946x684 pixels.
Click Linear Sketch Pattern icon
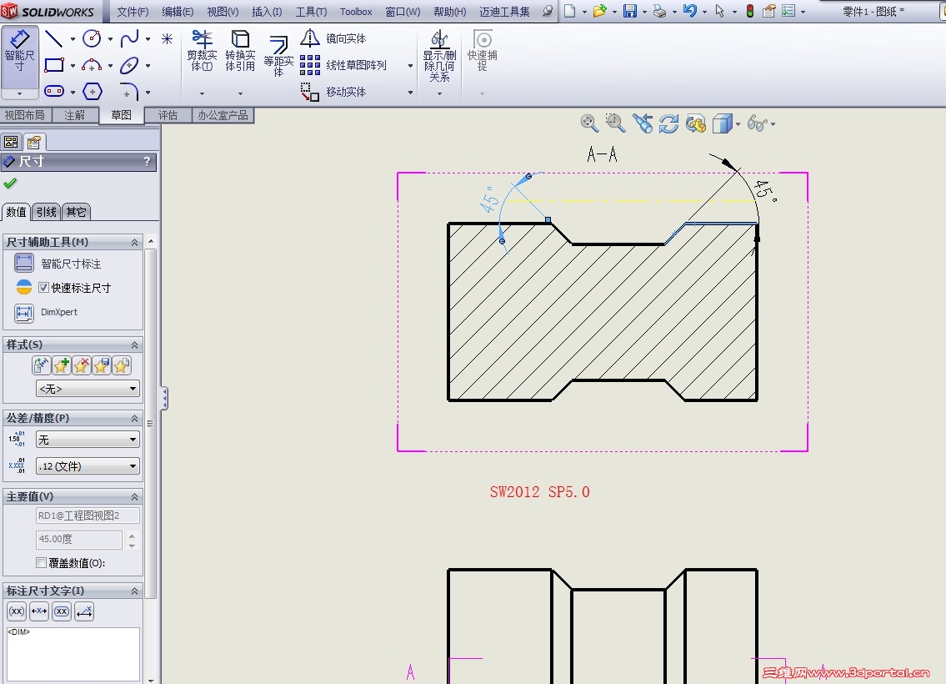[310, 64]
